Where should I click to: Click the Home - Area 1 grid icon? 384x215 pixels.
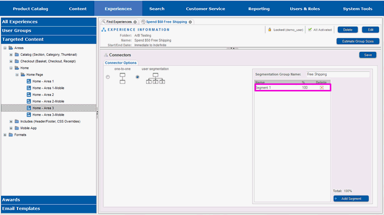click(x=29, y=81)
